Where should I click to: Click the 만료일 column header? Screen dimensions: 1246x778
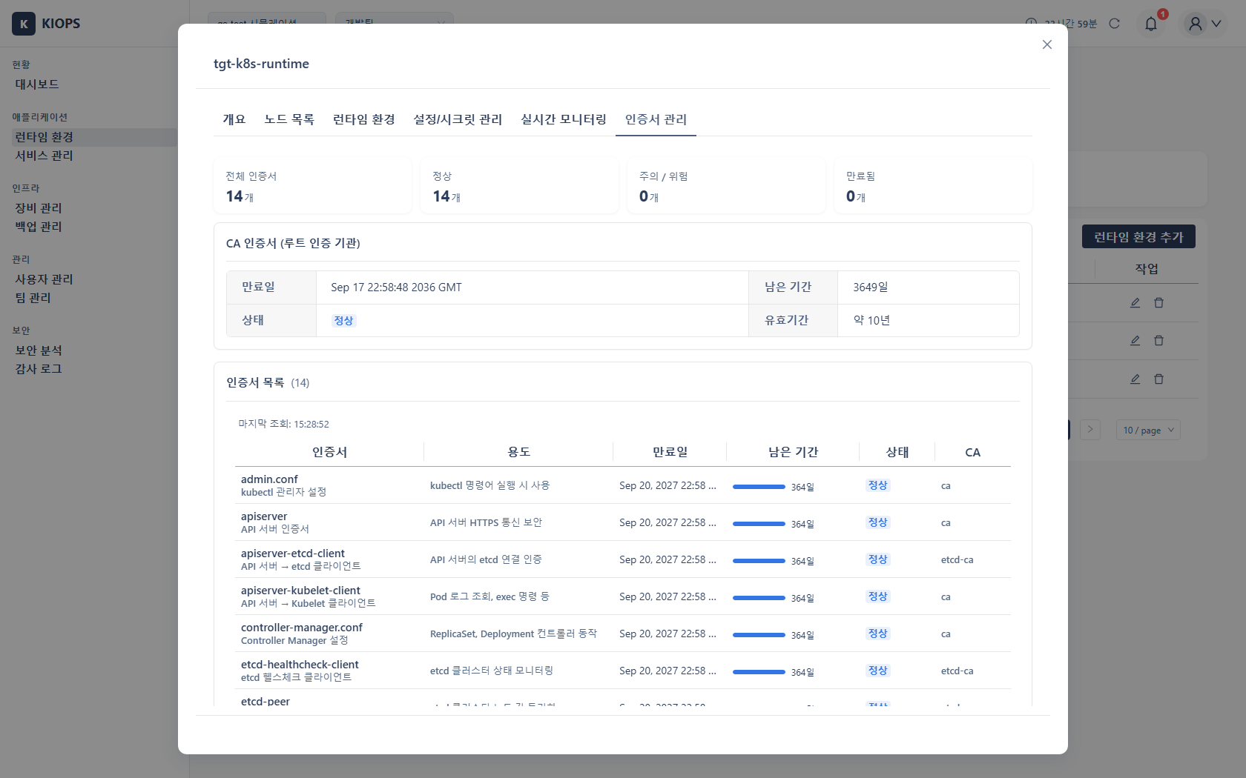click(670, 452)
